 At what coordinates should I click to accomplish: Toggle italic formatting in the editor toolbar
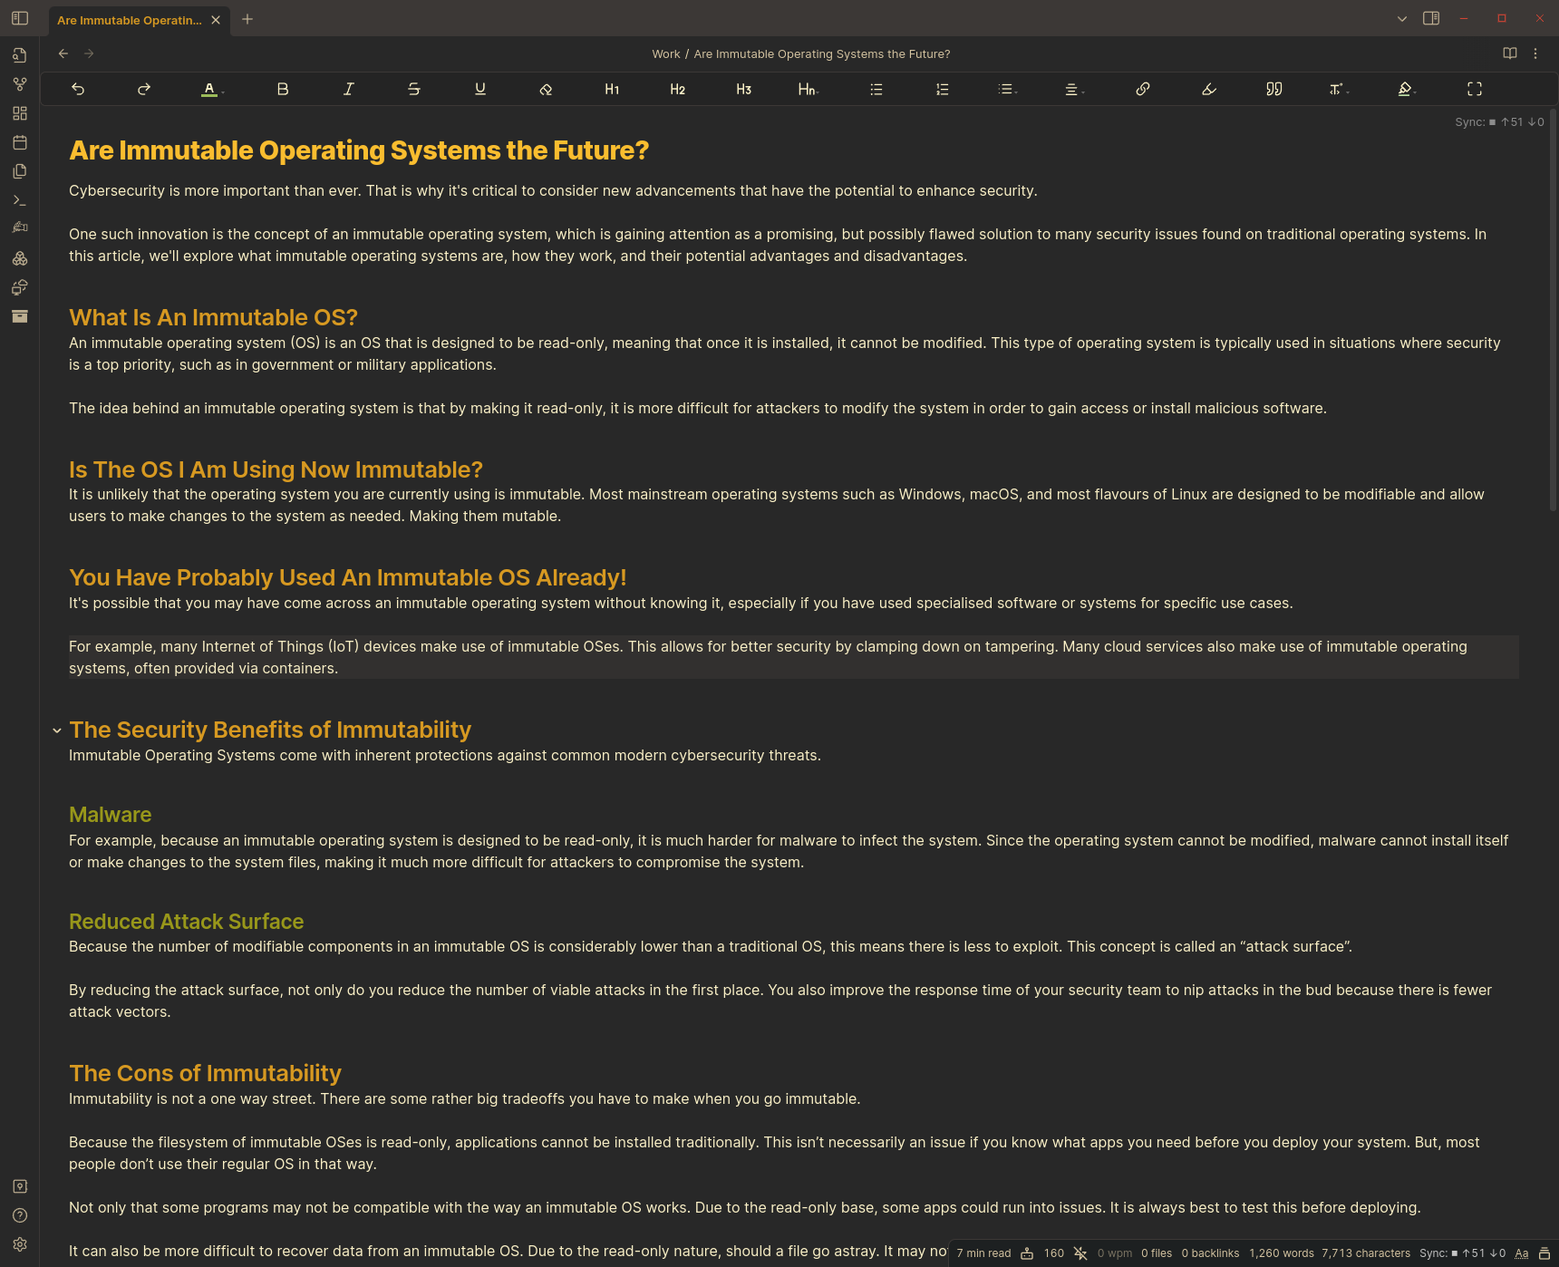click(x=349, y=89)
